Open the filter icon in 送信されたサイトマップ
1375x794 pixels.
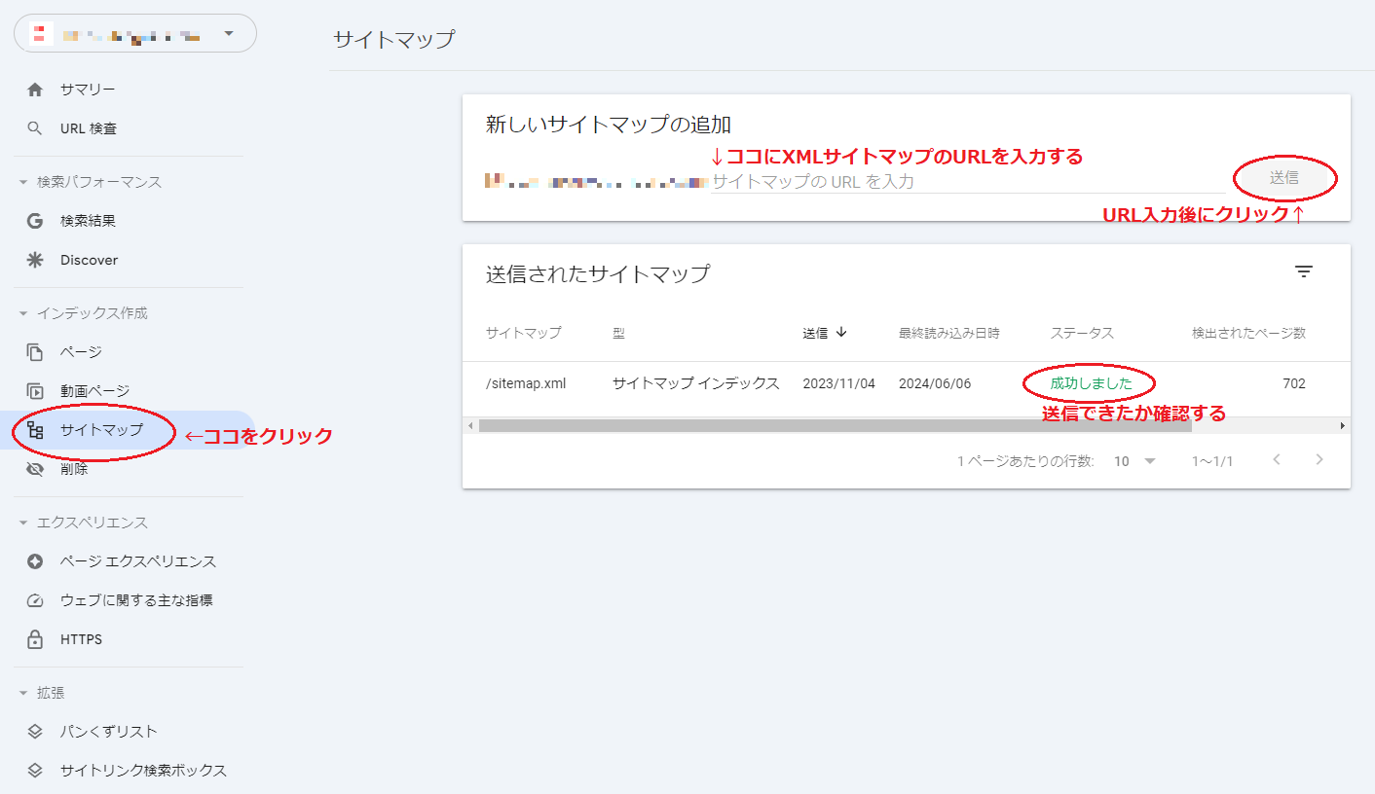[1304, 272]
